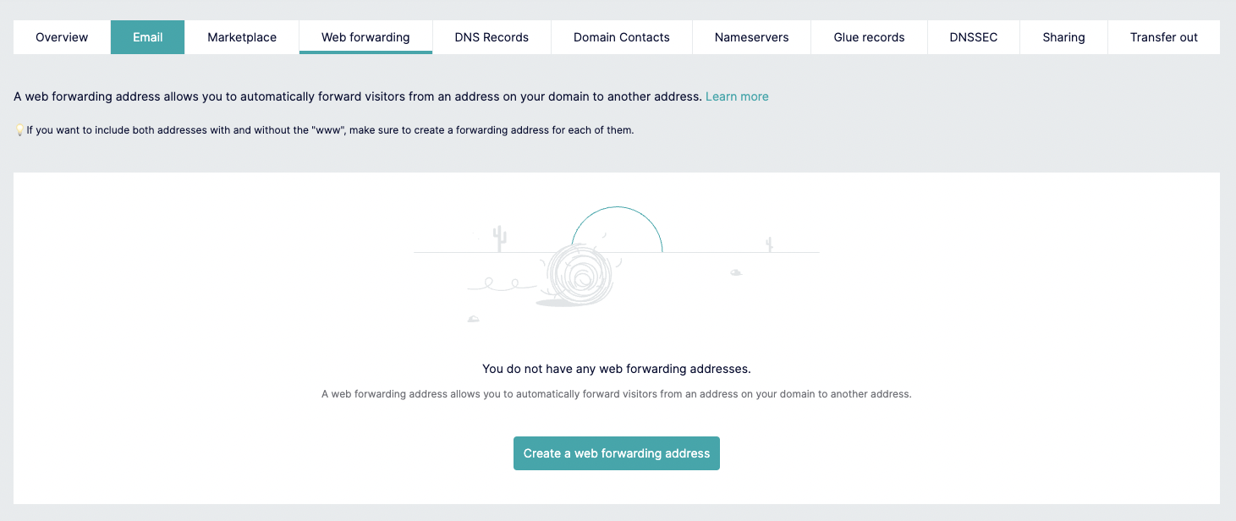Image resolution: width=1236 pixels, height=521 pixels.
Task: View the Domain Contacts tab
Action: click(x=622, y=37)
